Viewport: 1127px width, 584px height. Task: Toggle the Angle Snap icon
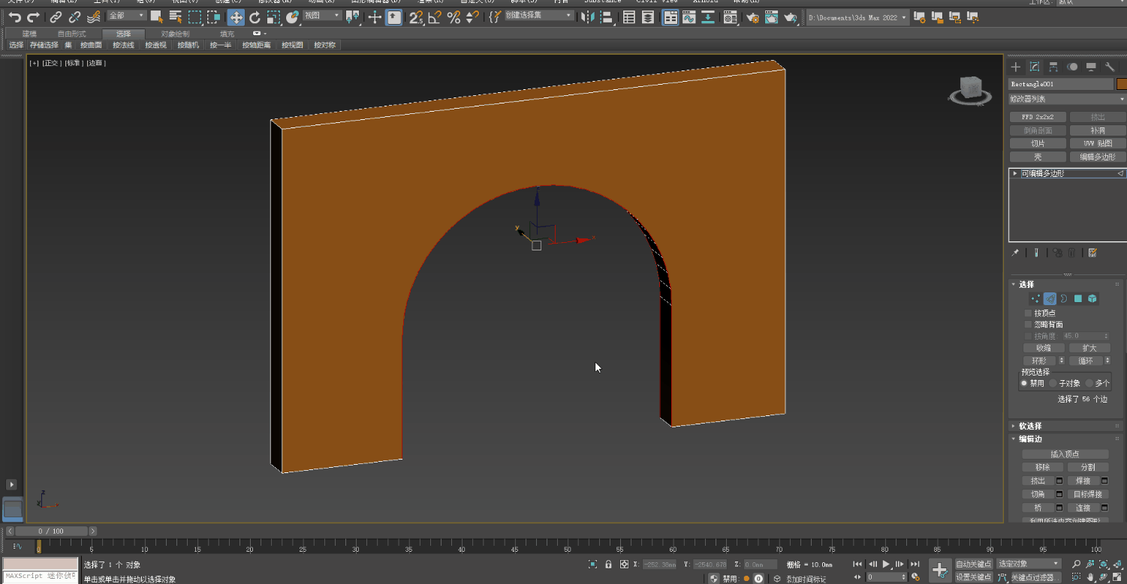click(435, 17)
